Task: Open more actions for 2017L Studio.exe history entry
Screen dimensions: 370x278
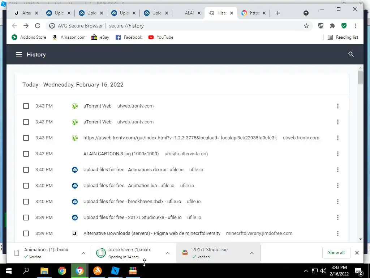Action: click(338, 218)
